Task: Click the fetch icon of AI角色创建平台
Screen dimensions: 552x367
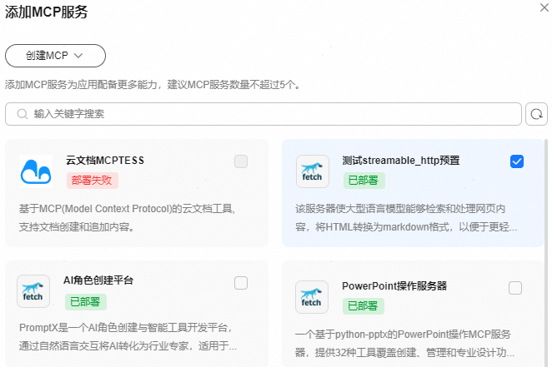Action: pyautogui.click(x=33, y=291)
